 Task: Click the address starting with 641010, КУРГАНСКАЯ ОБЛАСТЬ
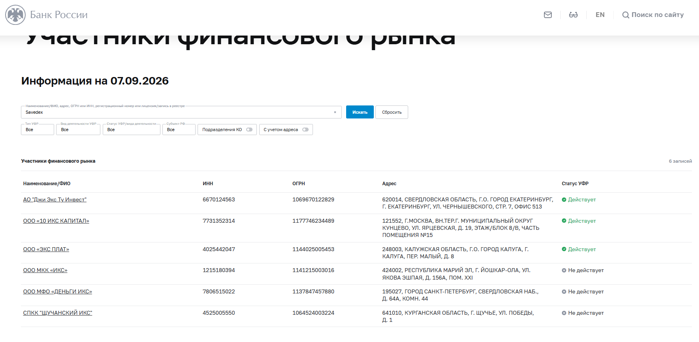pyautogui.click(x=458, y=317)
